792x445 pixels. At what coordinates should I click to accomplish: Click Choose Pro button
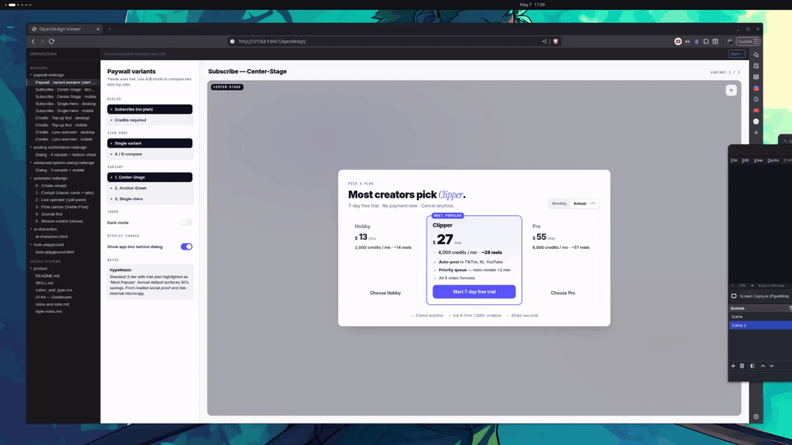[x=563, y=293]
